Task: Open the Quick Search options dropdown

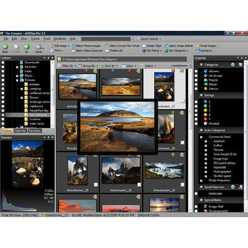Action: click(160, 39)
